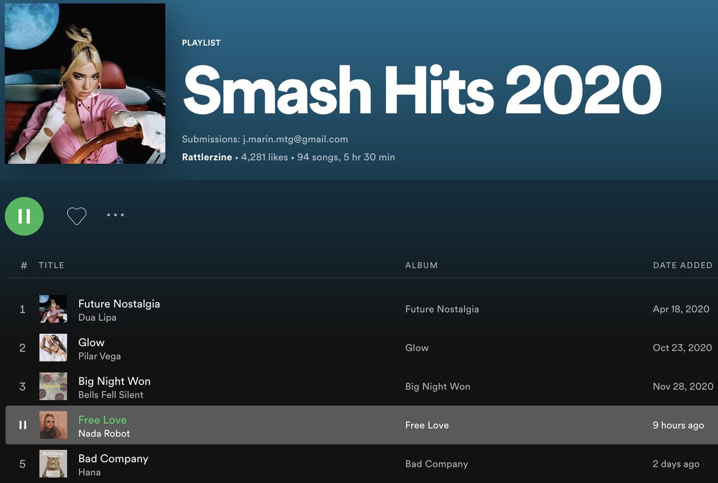Open the Glow album link
Viewport: 718px width, 483px height.
pos(417,348)
